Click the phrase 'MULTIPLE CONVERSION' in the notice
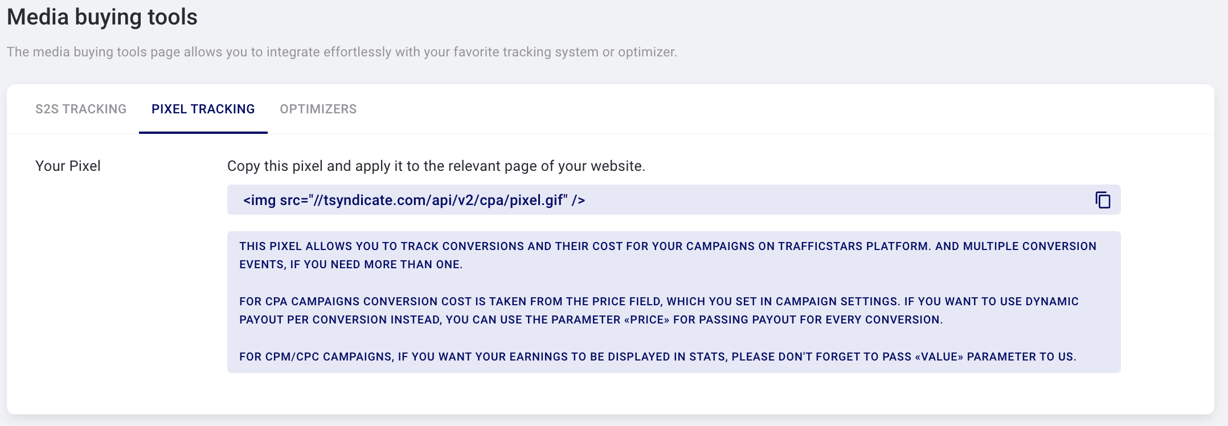The image size is (1228, 426). click(x=1030, y=246)
